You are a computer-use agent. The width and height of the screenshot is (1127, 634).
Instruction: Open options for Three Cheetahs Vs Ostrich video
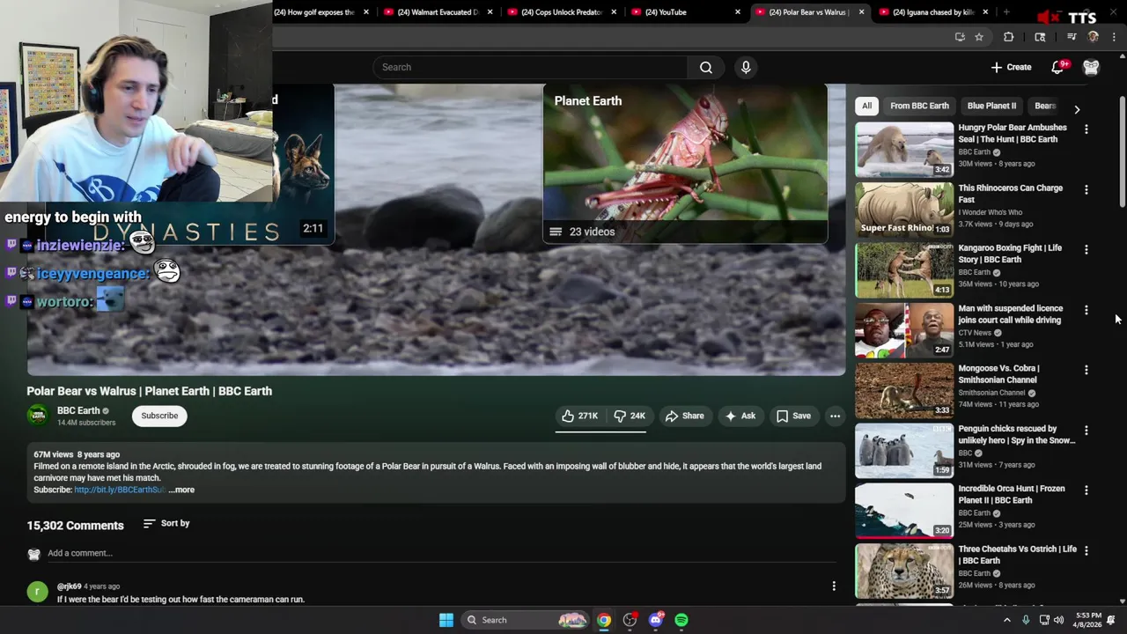(1086, 551)
